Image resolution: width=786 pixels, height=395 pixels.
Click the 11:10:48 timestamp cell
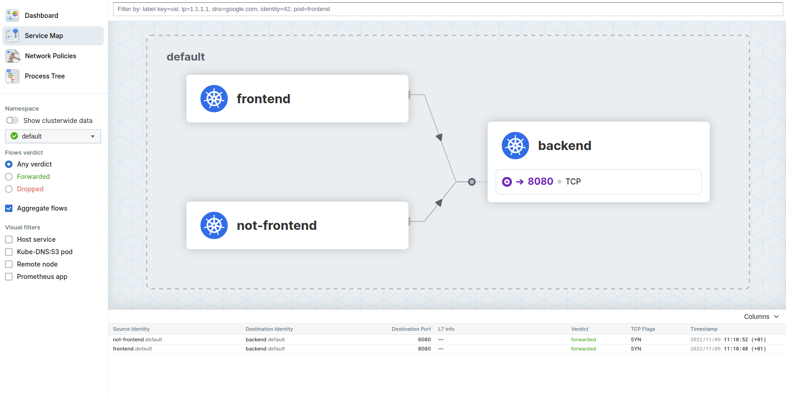tap(728, 349)
